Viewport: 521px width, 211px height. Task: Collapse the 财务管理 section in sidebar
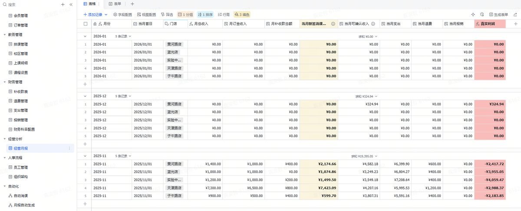point(4,82)
